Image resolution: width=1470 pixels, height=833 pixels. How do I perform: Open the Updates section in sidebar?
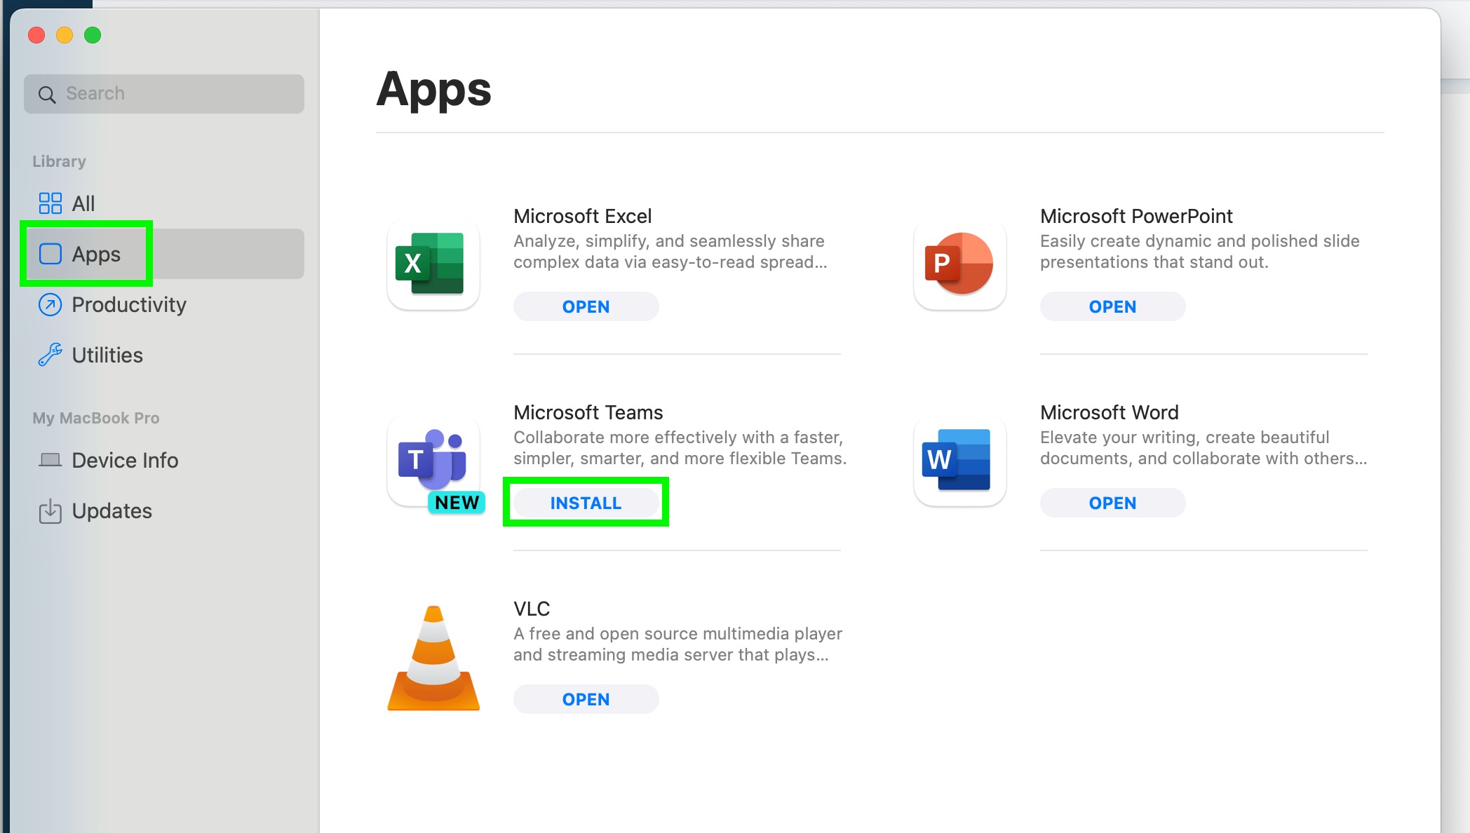pos(112,510)
